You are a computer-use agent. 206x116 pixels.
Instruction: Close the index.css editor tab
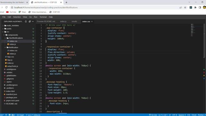92,22
